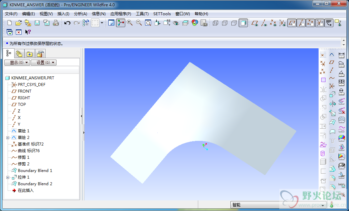
Task: Select the Sketch tool in right toolbar
Action: click(x=332, y=55)
